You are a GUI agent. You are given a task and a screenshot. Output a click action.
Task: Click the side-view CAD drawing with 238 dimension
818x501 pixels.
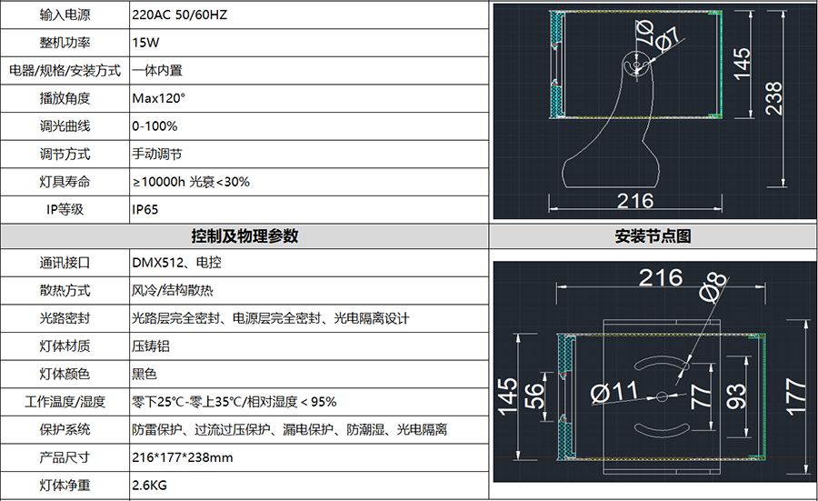click(x=653, y=114)
